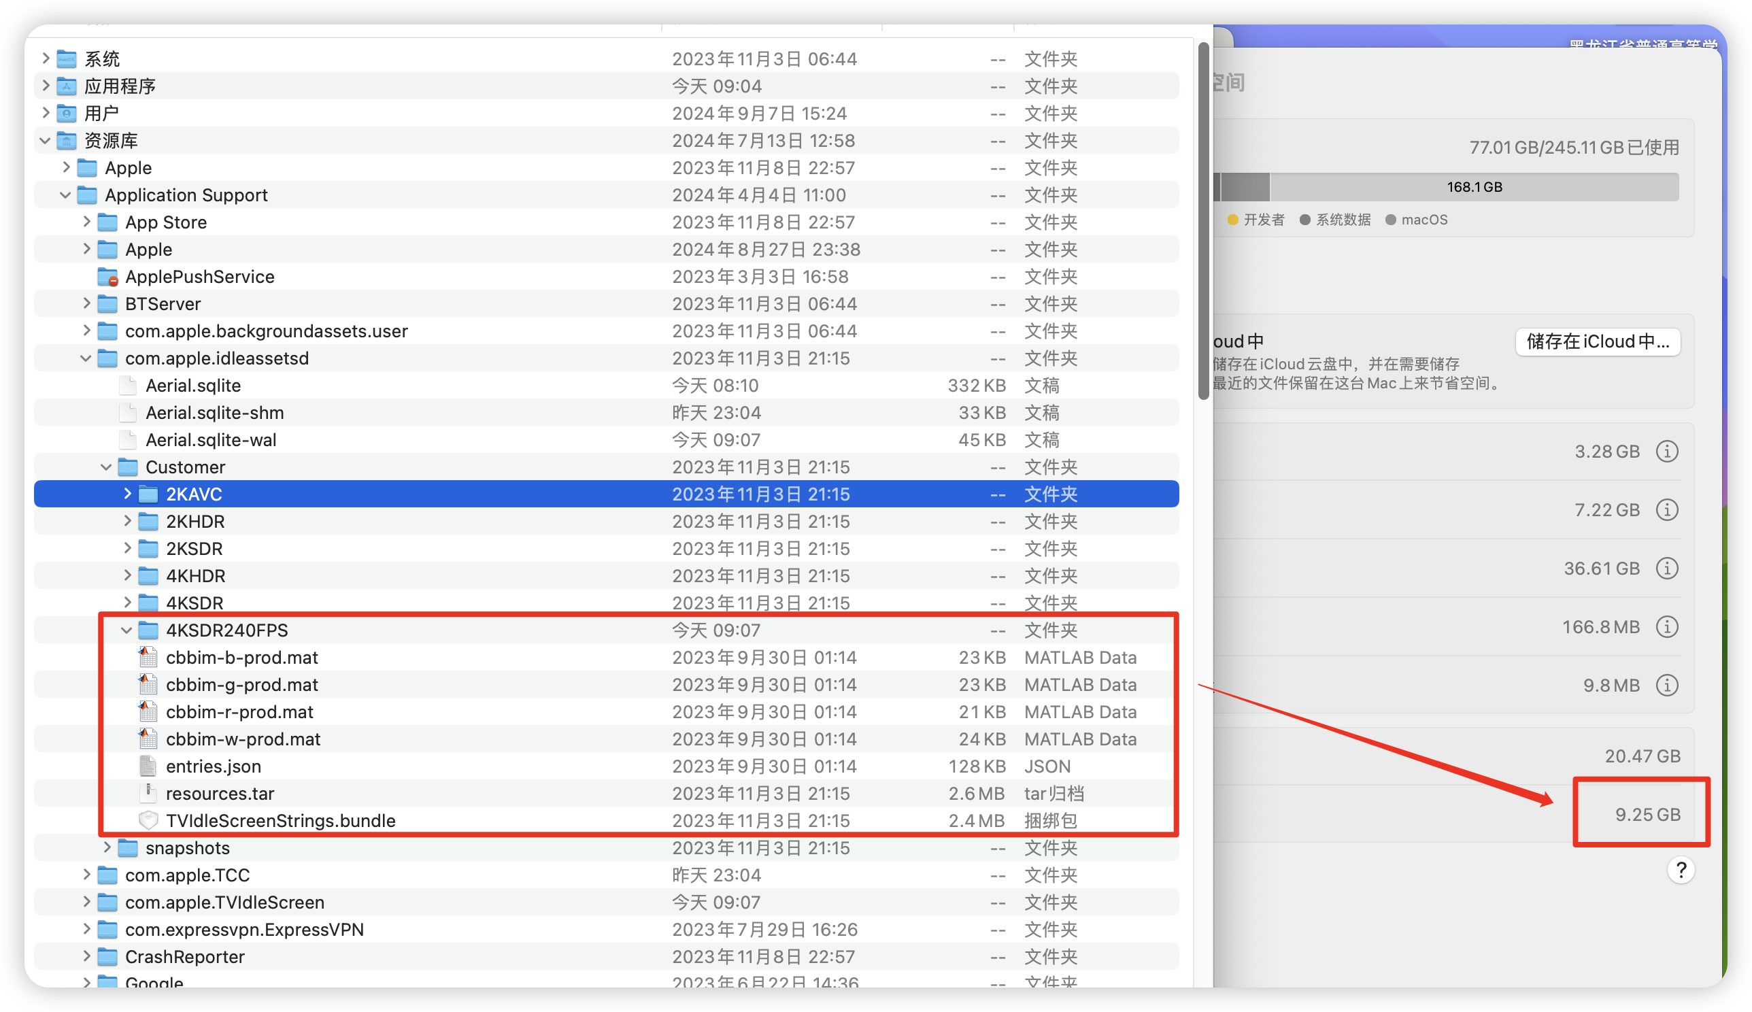Collapse the Application Support folder
The image size is (1752, 1012).
pyautogui.click(x=65, y=195)
